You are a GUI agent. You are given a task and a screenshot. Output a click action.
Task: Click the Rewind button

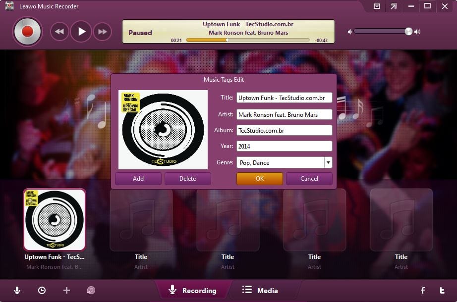59,32
